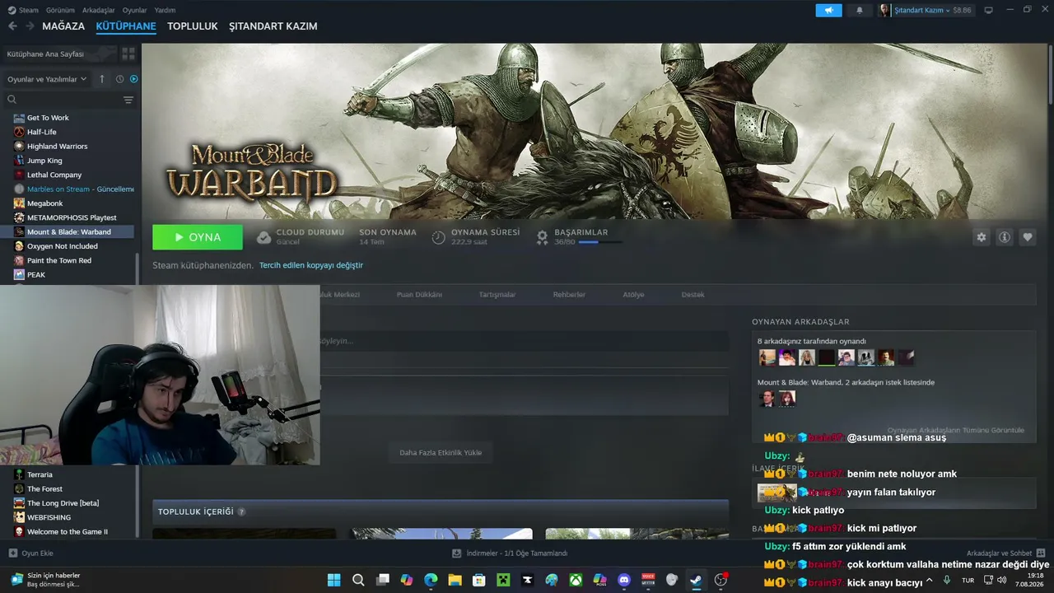
Task: Open Kütüphane Ana Sayfası button
Action: click(59, 54)
